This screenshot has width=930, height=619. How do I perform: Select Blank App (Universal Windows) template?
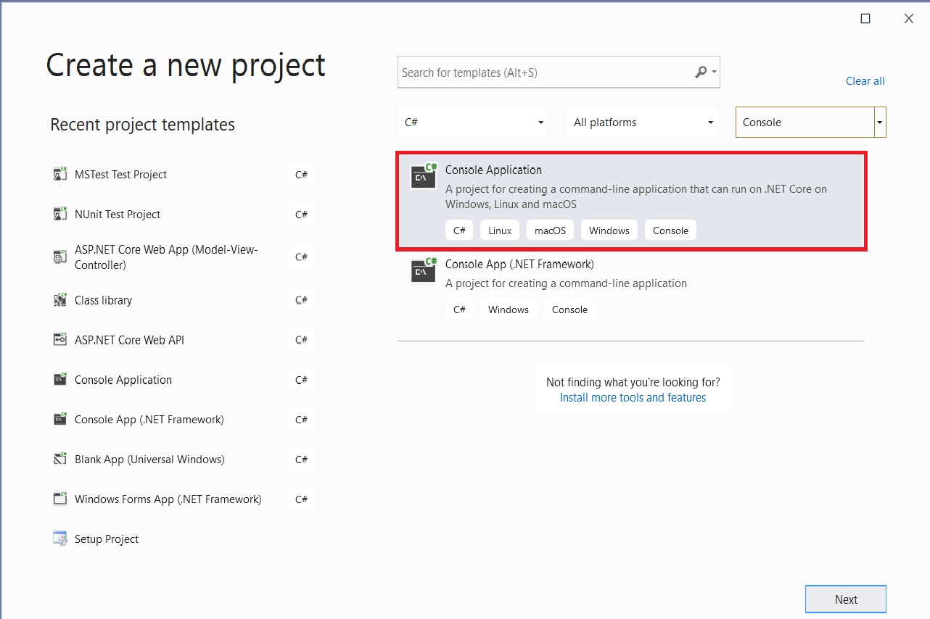tap(149, 460)
